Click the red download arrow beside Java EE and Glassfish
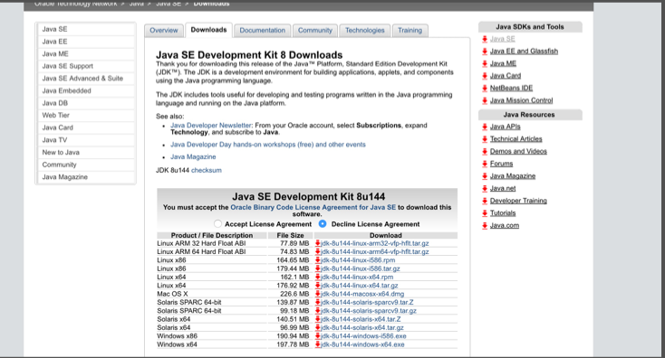The width and height of the screenshot is (665, 358). click(x=485, y=52)
